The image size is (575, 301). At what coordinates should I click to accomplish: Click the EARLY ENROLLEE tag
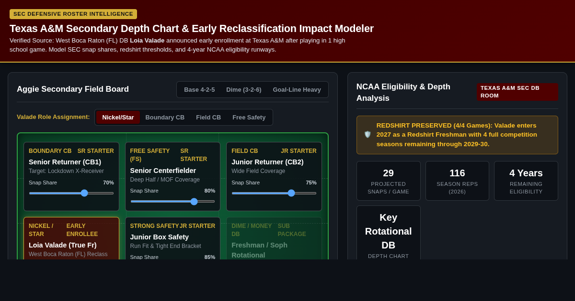(x=82, y=230)
